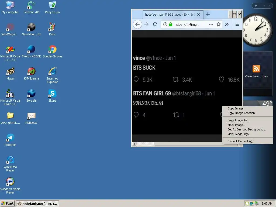Click the sidebar add gadget plus
Viewport: 276px width, 207px height.
256,6
